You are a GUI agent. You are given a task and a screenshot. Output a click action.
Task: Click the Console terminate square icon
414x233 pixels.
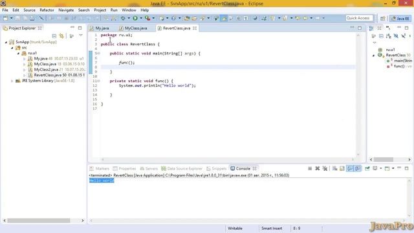(x=310, y=168)
